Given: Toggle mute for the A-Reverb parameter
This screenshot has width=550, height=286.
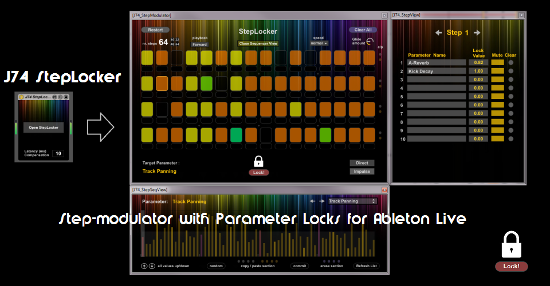Looking at the screenshot, I should pos(497,62).
